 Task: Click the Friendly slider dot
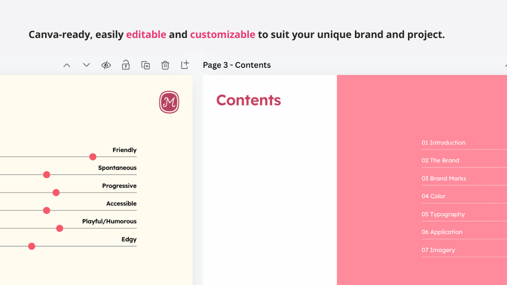pyautogui.click(x=93, y=157)
